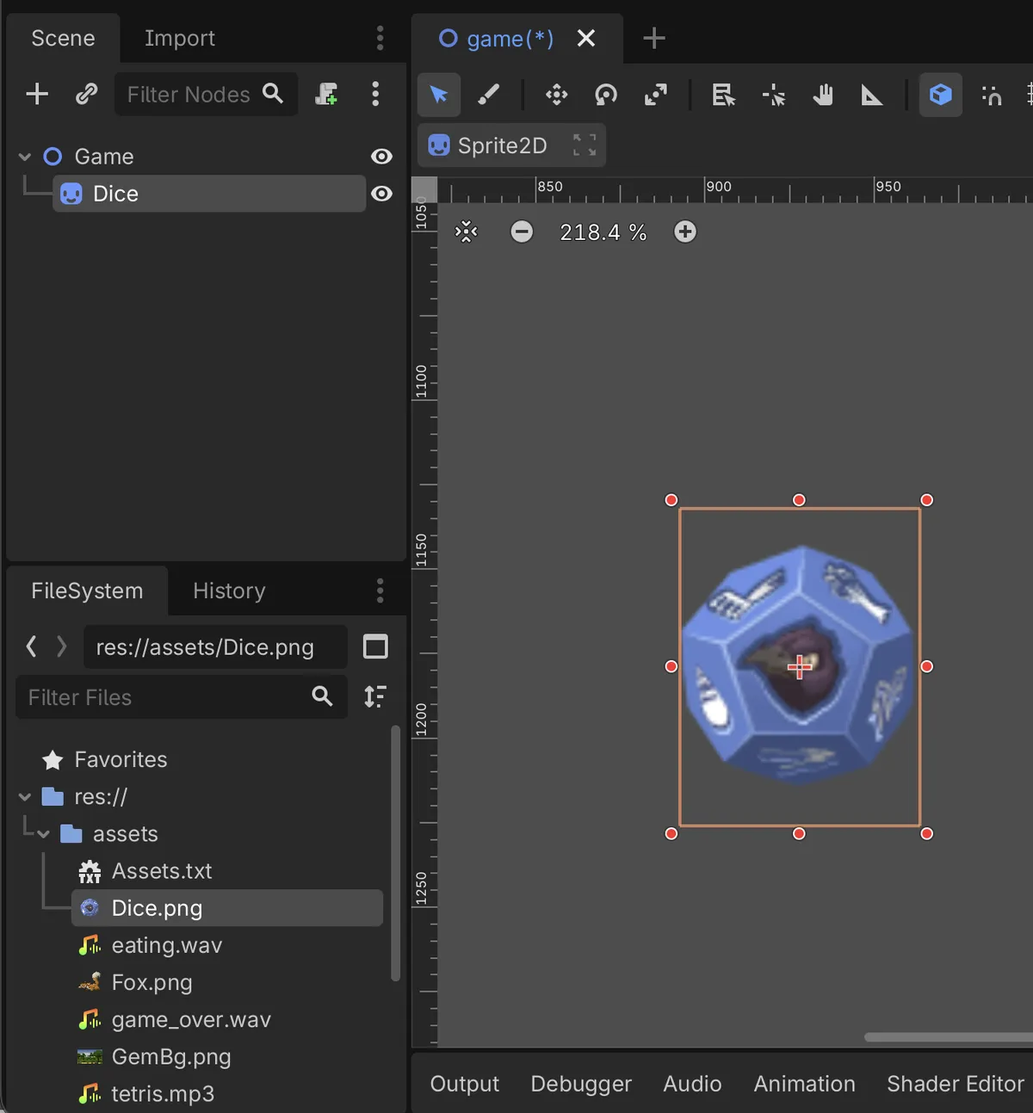The height and width of the screenshot is (1113, 1033).
Task: Focus the Filter Nodes field
Action: click(x=206, y=94)
